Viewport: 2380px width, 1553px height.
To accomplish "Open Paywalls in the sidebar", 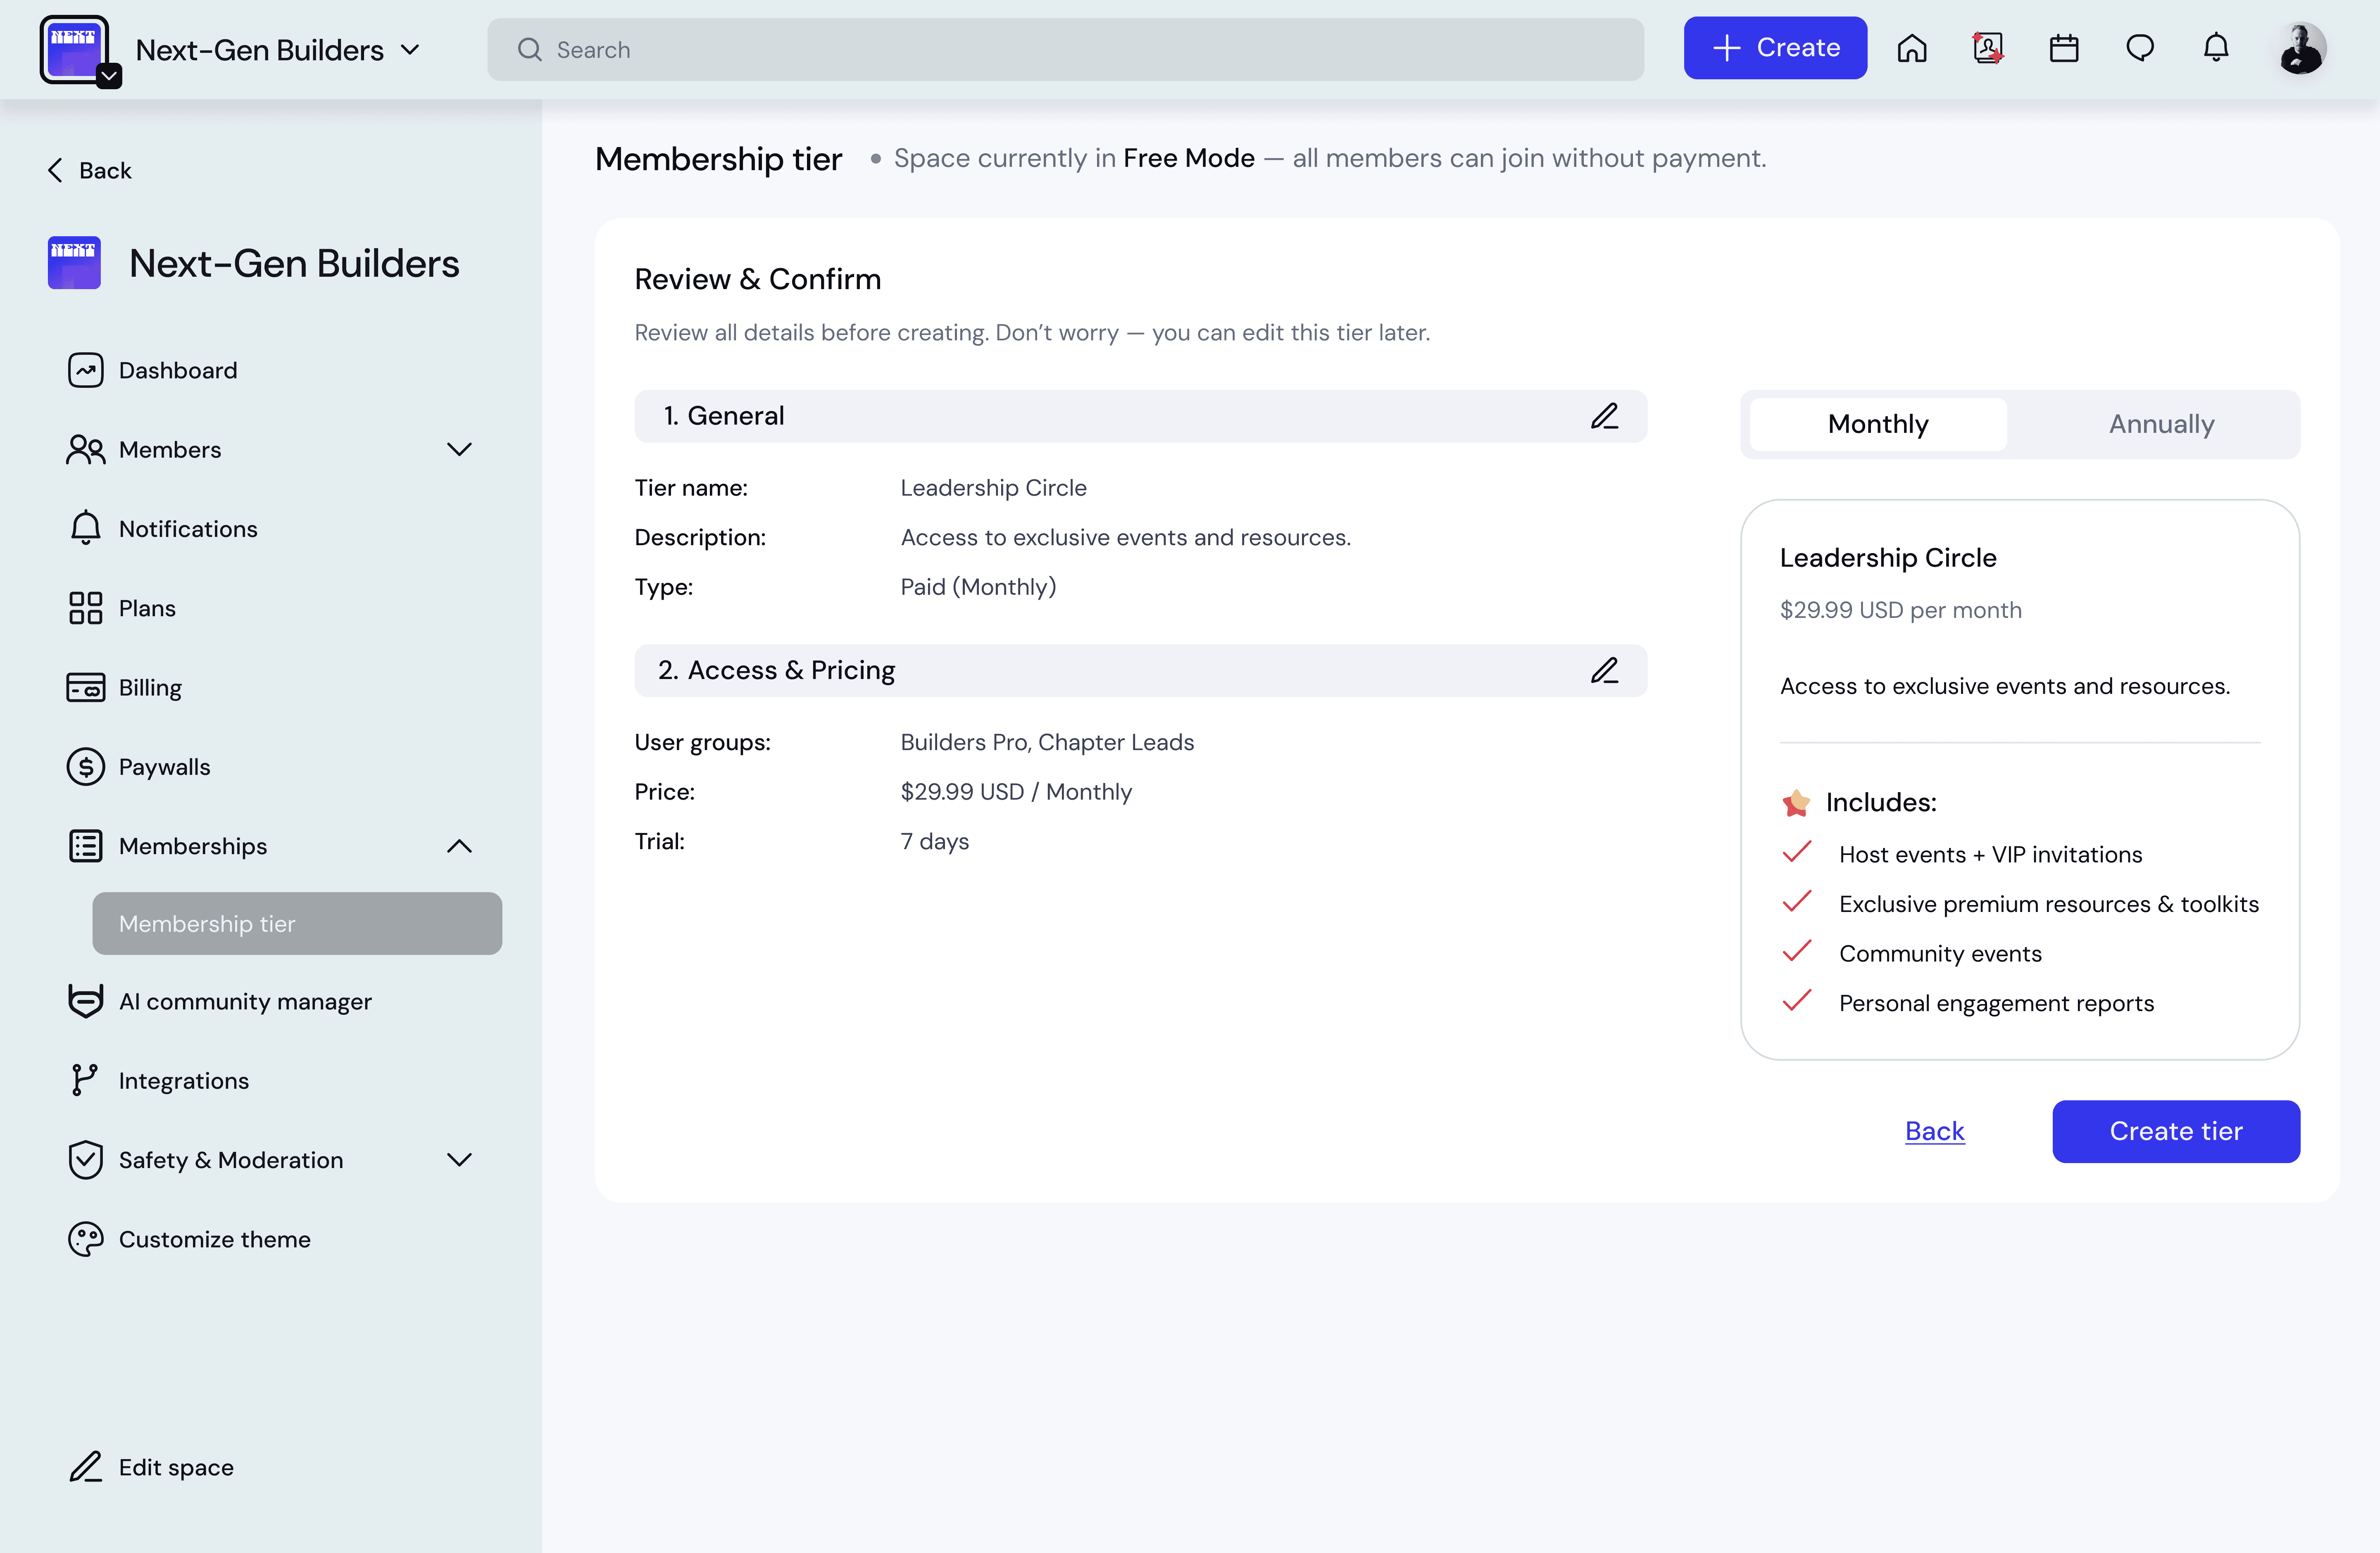I will point(164,767).
